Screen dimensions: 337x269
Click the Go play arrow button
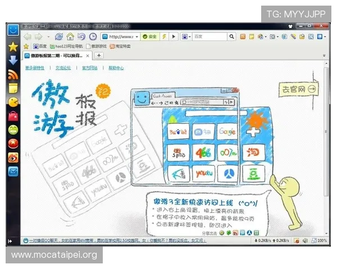[x=174, y=36]
